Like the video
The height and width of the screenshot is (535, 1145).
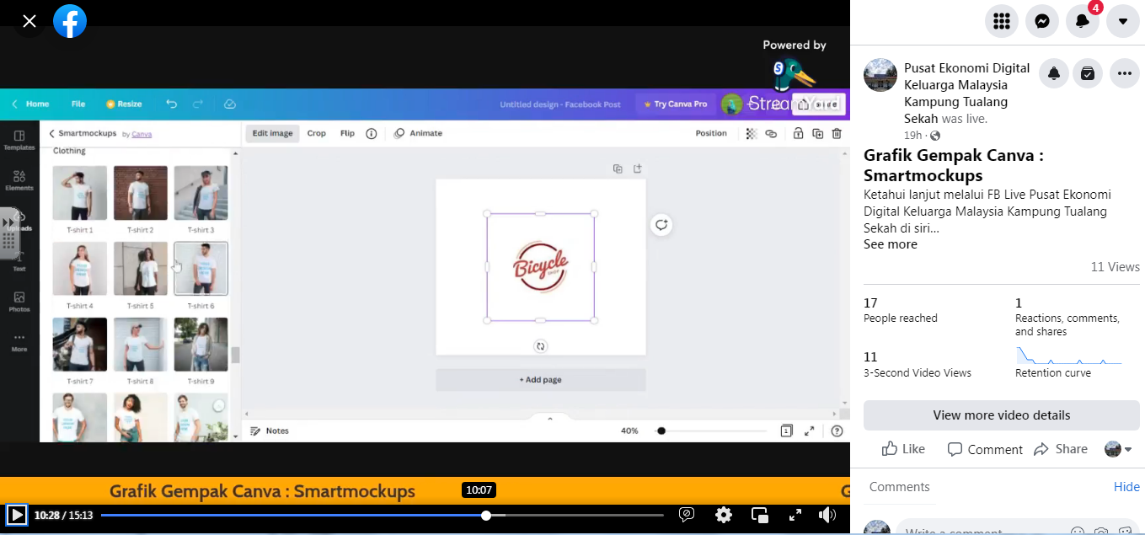(x=903, y=449)
